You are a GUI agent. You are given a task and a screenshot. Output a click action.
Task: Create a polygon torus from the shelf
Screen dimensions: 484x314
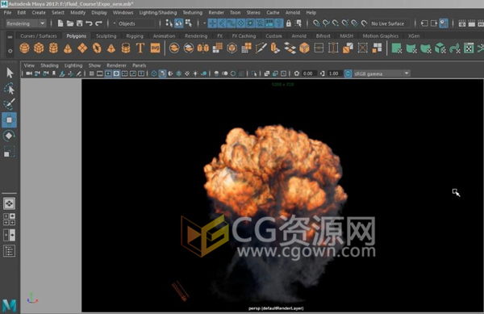pos(97,48)
